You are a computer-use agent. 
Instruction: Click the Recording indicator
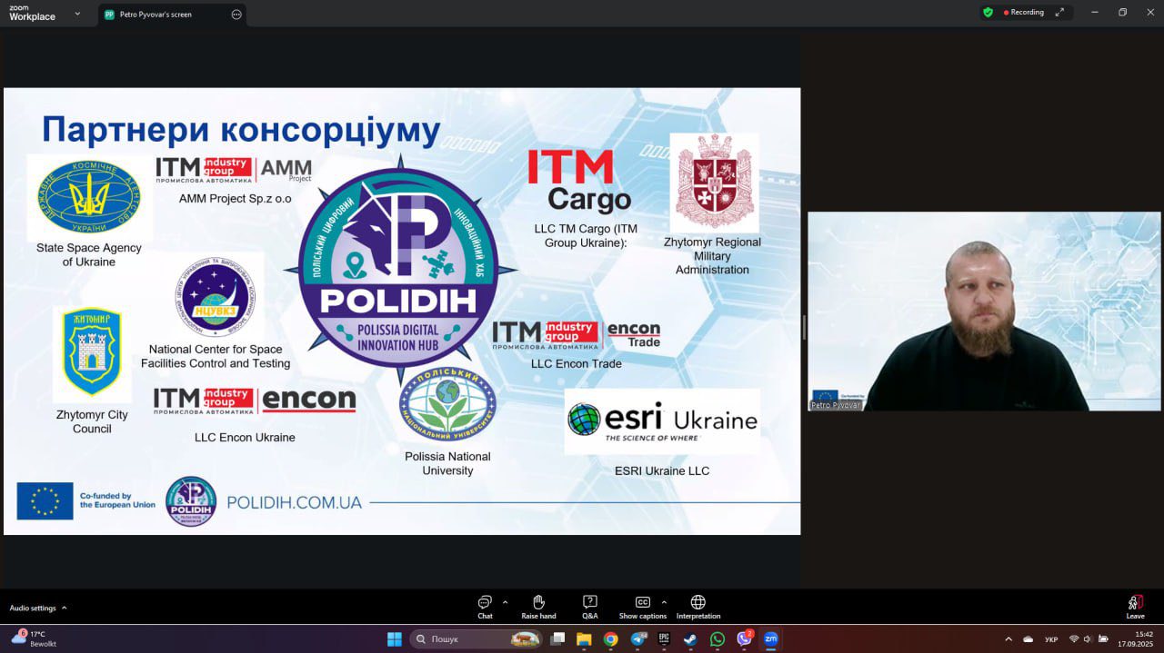pyautogui.click(x=1024, y=13)
